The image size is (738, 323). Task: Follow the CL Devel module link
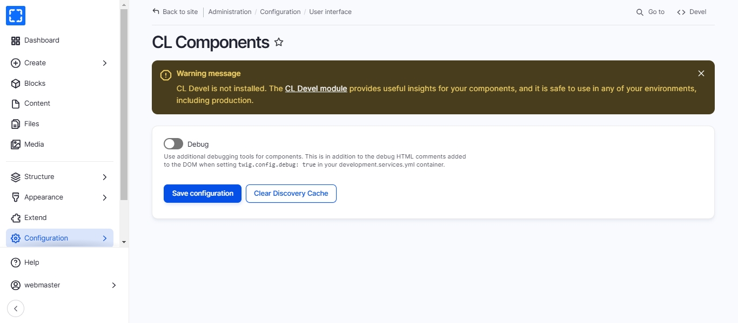[316, 88]
